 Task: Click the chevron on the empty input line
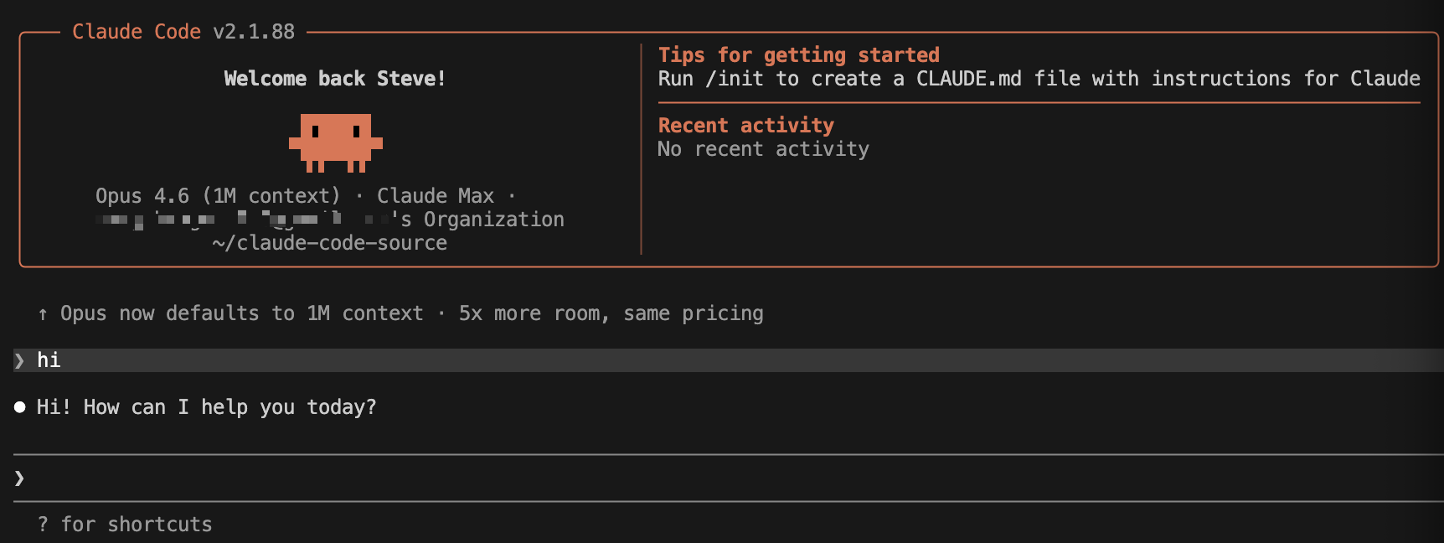18,477
